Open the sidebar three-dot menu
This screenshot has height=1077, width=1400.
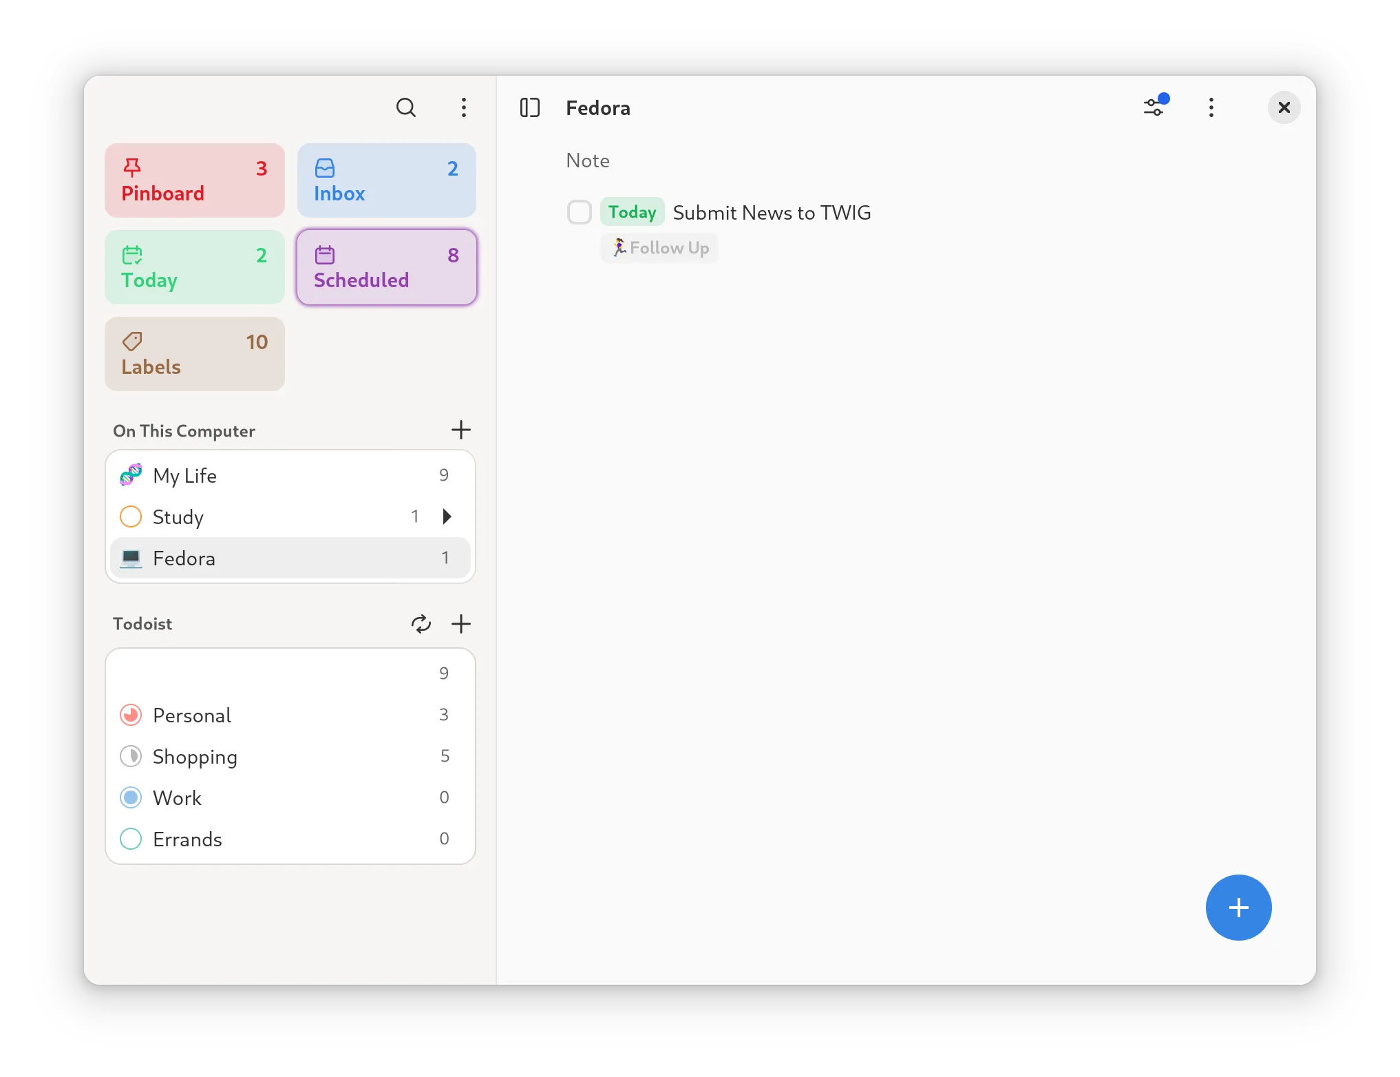click(464, 107)
